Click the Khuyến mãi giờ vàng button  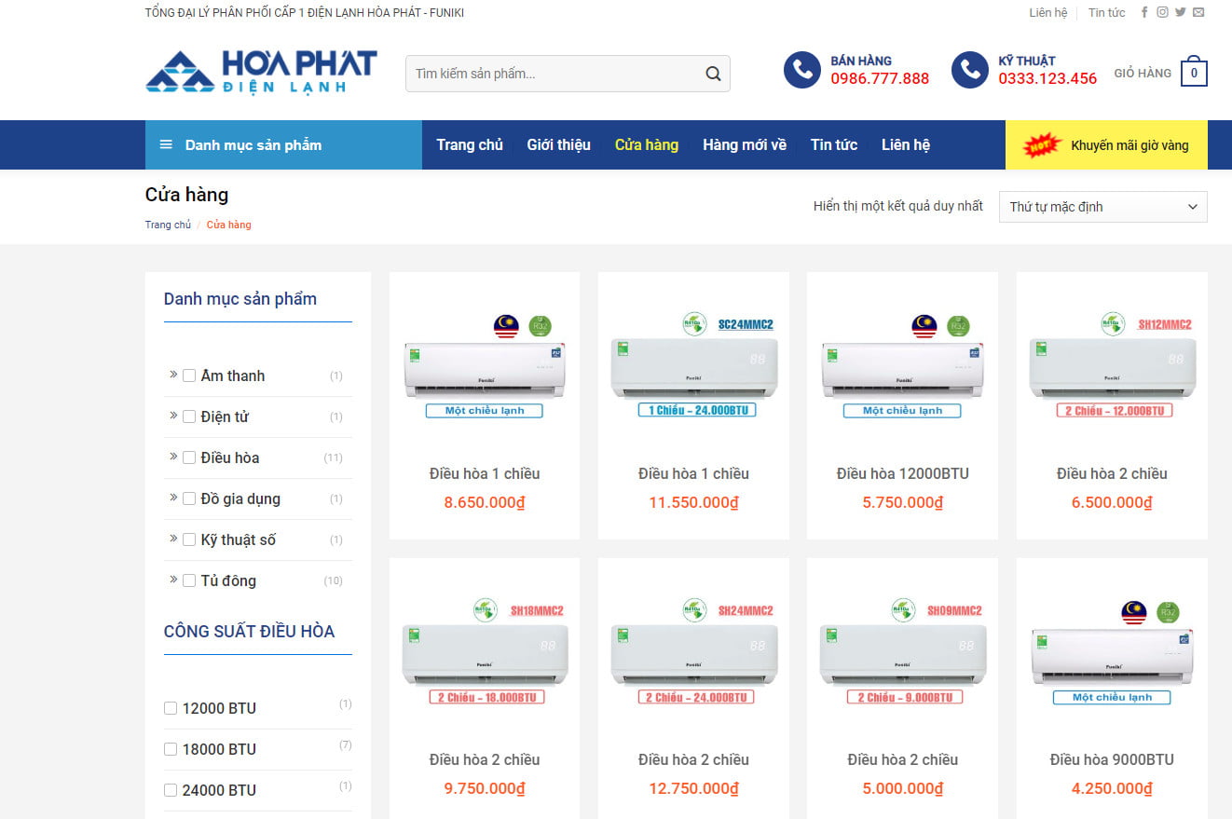pos(1106,144)
